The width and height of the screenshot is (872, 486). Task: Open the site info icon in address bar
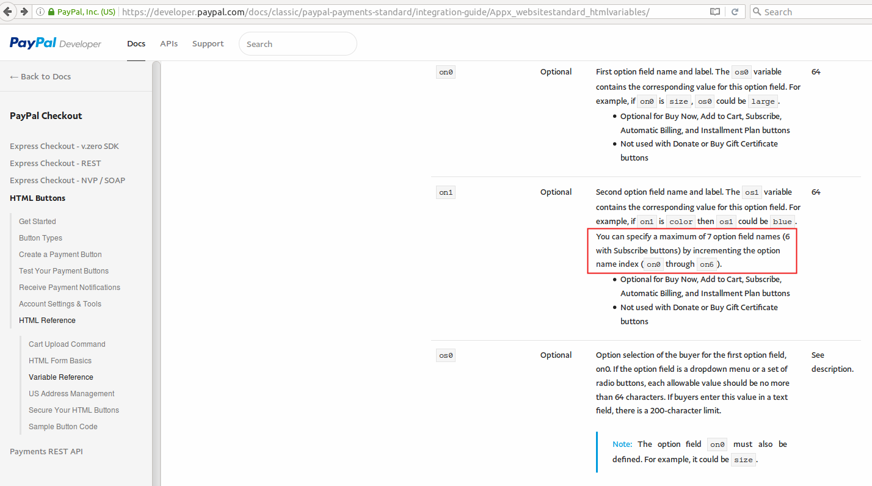[40, 12]
